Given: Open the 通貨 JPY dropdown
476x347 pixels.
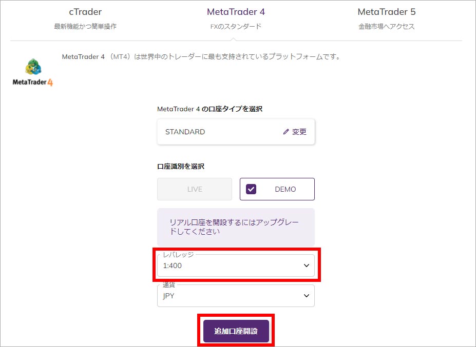Looking at the screenshot, I should pyautogui.click(x=235, y=296).
